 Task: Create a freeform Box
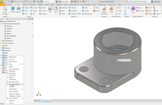(133, 10)
